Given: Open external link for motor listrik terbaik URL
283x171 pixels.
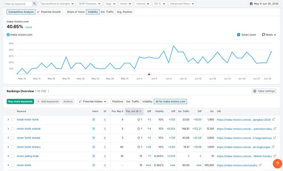Looking at the screenshot, I should coord(275,138).
